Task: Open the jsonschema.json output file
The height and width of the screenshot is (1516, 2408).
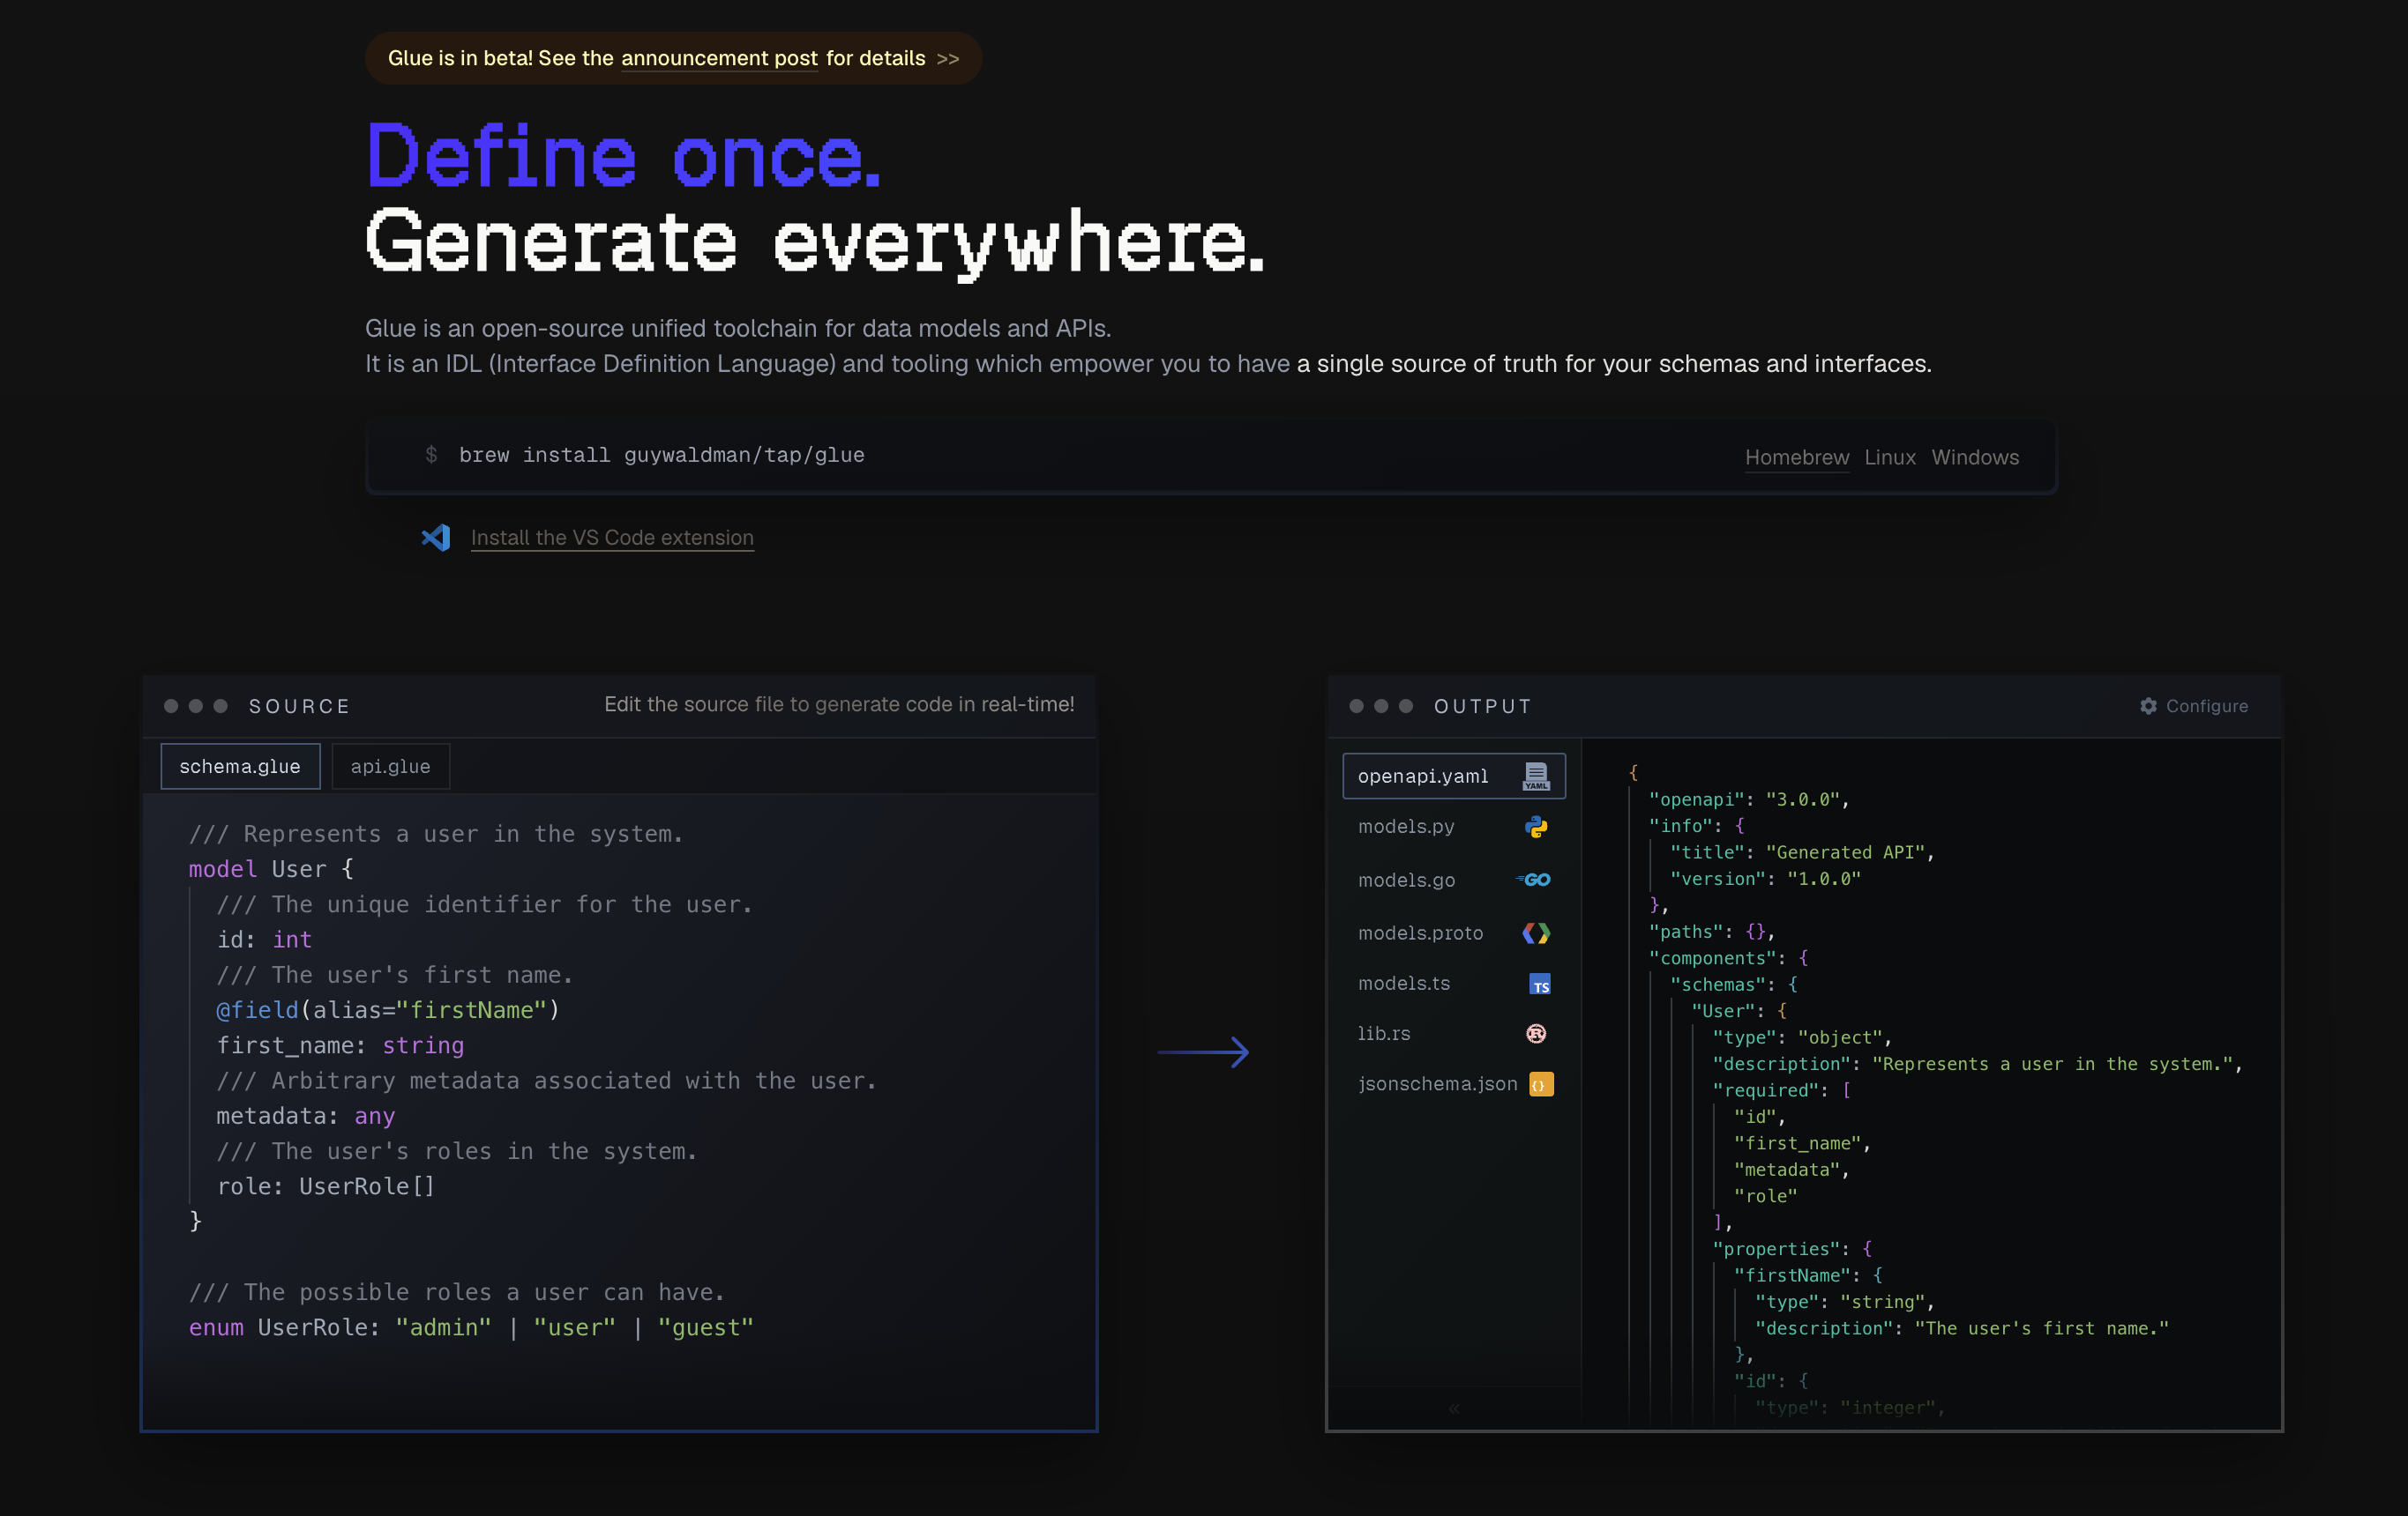Action: pyautogui.click(x=1454, y=1084)
